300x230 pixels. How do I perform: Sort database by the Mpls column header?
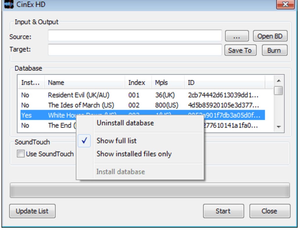tap(168, 82)
